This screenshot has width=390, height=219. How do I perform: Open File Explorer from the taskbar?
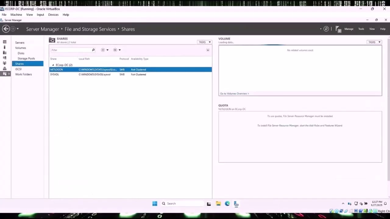pyautogui.click(x=218, y=203)
